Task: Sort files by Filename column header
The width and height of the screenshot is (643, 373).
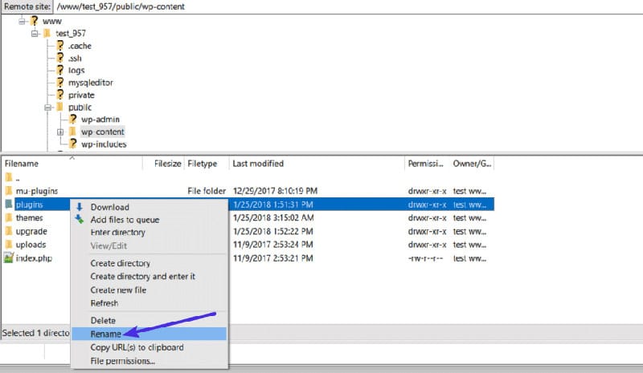Action: (x=23, y=164)
